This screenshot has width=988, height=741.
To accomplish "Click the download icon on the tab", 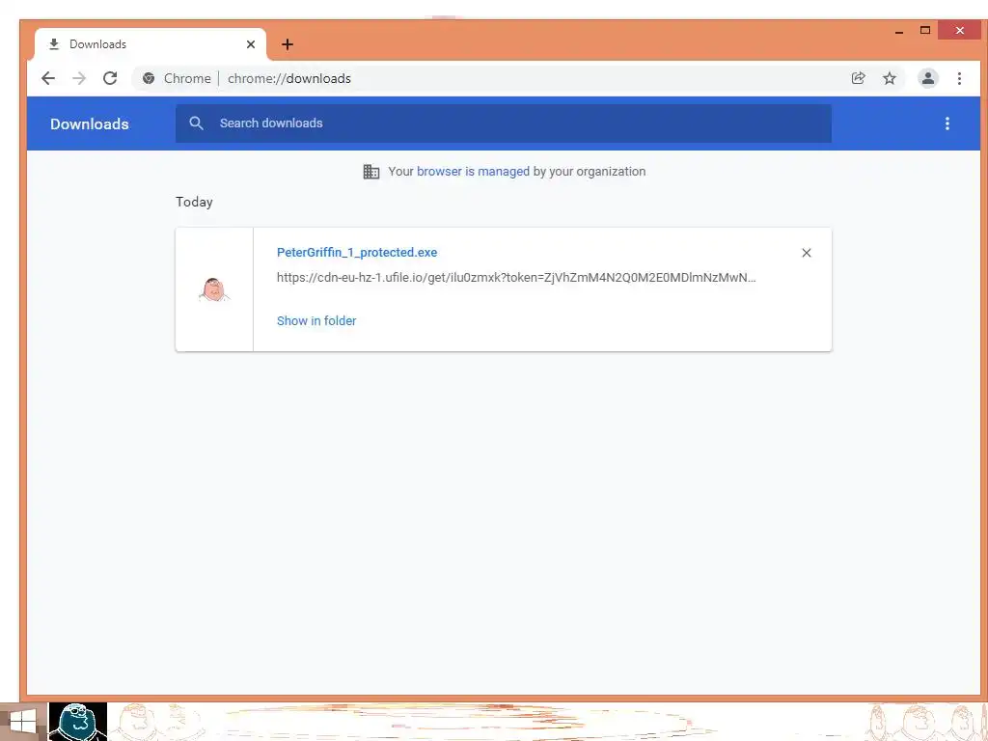I will pos(54,44).
